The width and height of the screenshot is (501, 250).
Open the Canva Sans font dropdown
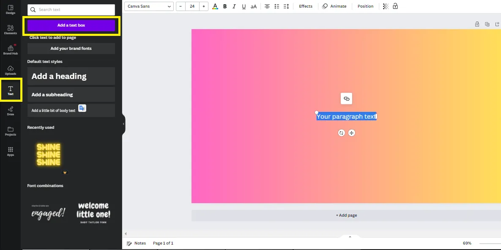click(x=149, y=6)
